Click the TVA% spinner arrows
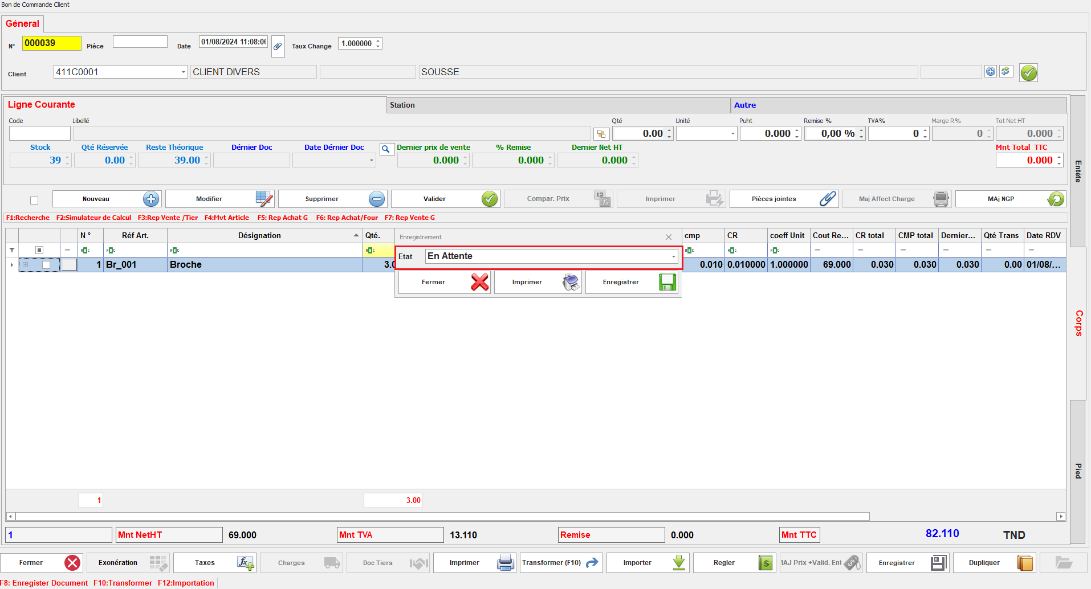This screenshot has width=1091, height=589. click(x=925, y=134)
